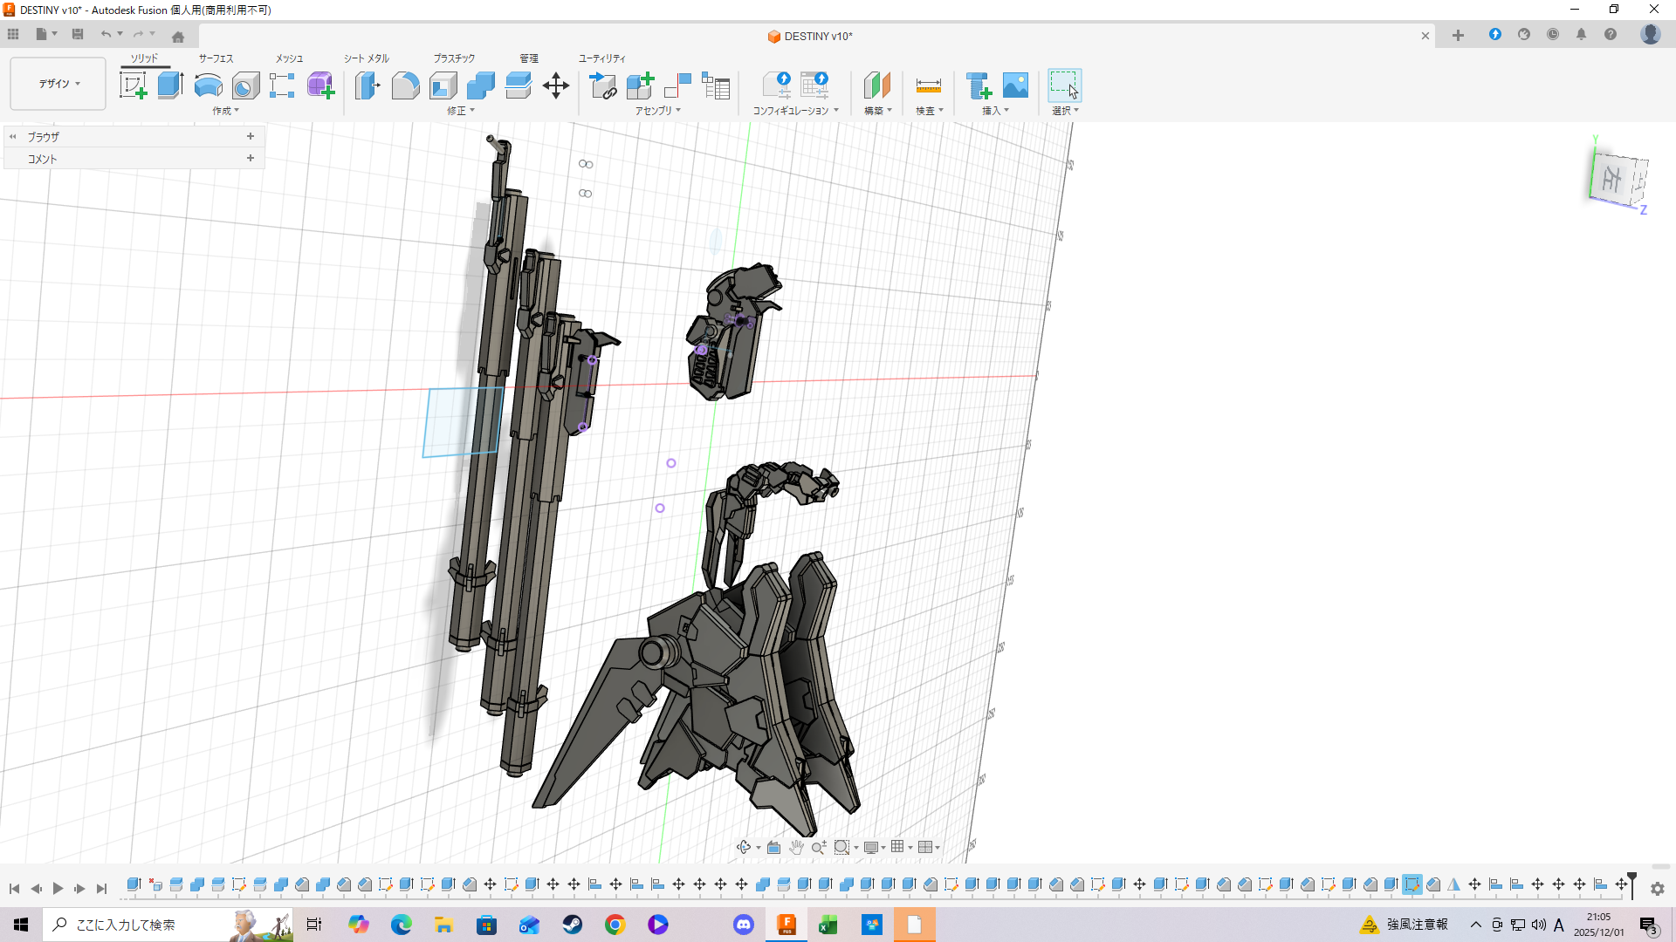Open the 作成 dropdown menu

[225, 111]
